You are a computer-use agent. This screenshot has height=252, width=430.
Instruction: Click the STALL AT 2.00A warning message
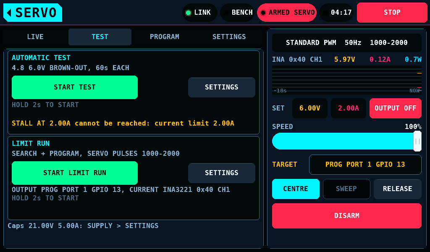click(123, 123)
